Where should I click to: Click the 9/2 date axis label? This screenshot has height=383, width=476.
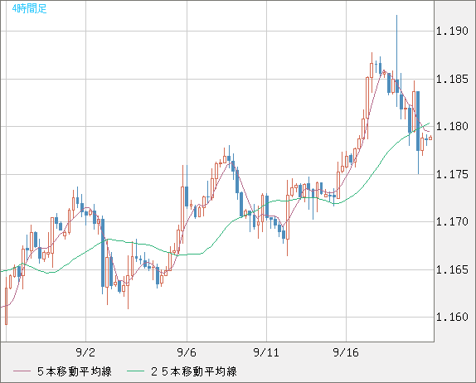pos(85,352)
